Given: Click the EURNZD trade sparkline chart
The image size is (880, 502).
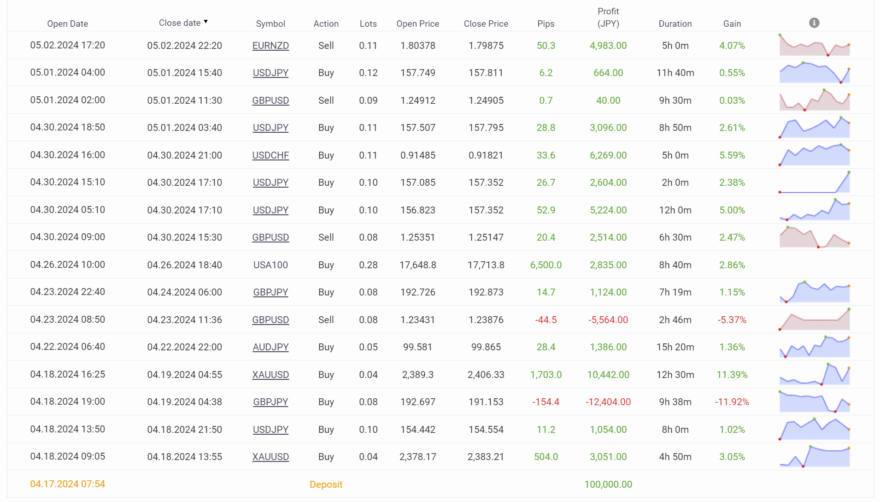Looking at the screenshot, I should click(x=814, y=46).
